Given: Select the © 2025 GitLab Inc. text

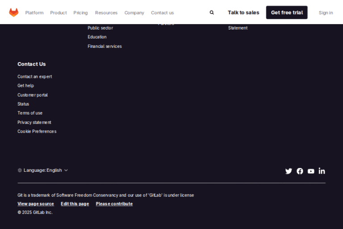Looking at the screenshot, I should (35, 212).
